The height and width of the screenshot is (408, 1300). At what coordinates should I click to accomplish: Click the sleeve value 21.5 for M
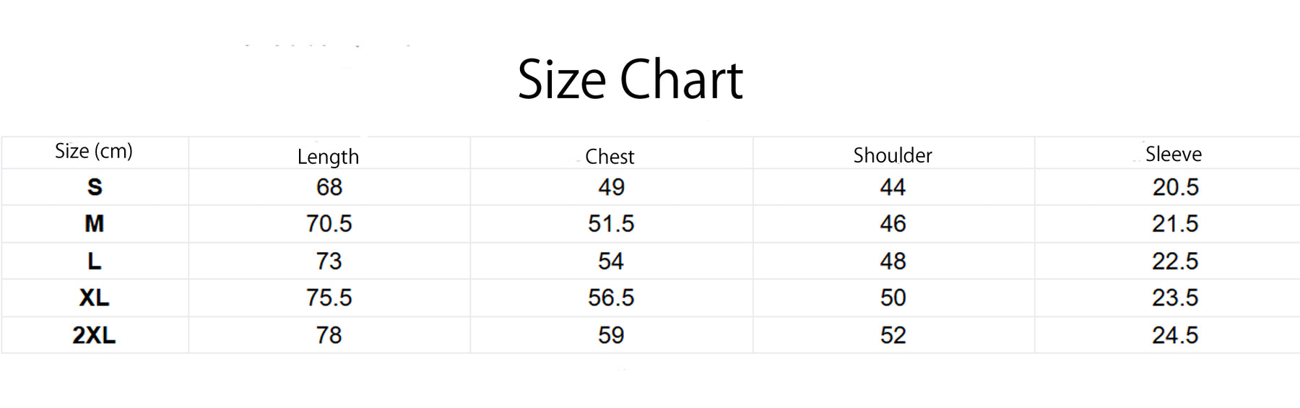pyautogui.click(x=1175, y=224)
